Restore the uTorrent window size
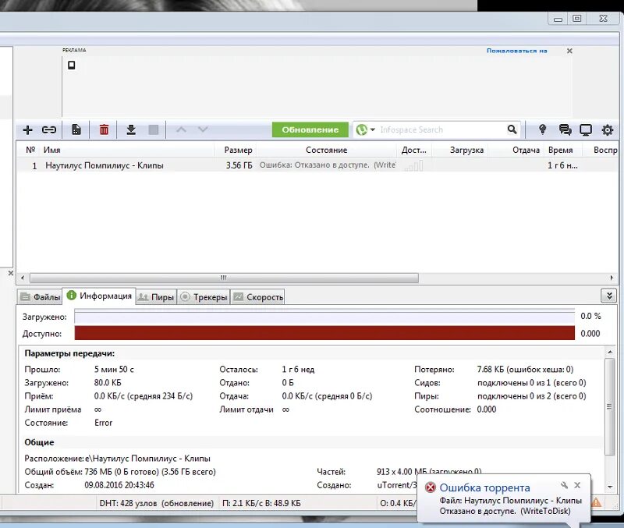624x528 pixels. (x=576, y=18)
